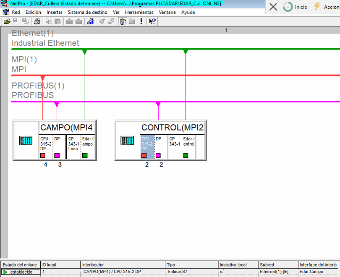The height and width of the screenshot is (277, 340).
Task: Click the Copy icon in toolbar
Action: (x=49, y=21)
